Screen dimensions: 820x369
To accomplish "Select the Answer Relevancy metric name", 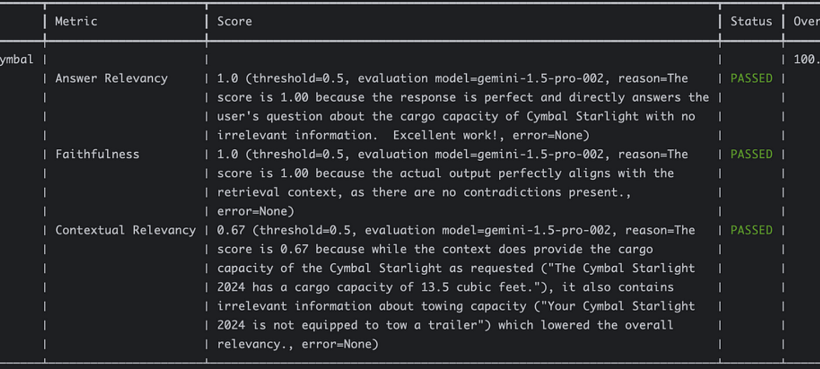I will 111,79.
